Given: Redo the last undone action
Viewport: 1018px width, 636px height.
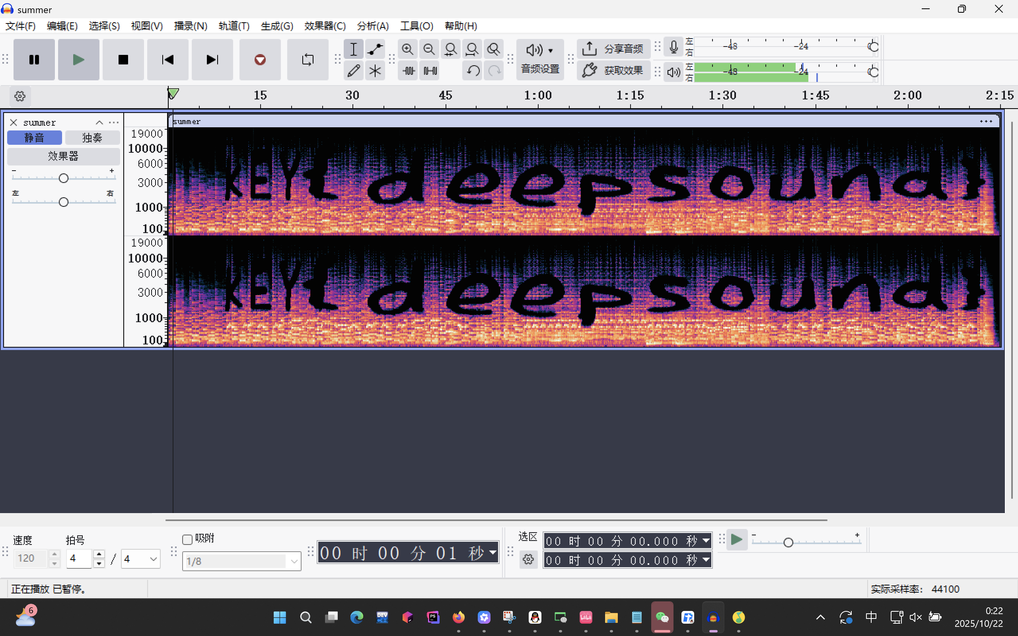Looking at the screenshot, I should [x=494, y=71].
